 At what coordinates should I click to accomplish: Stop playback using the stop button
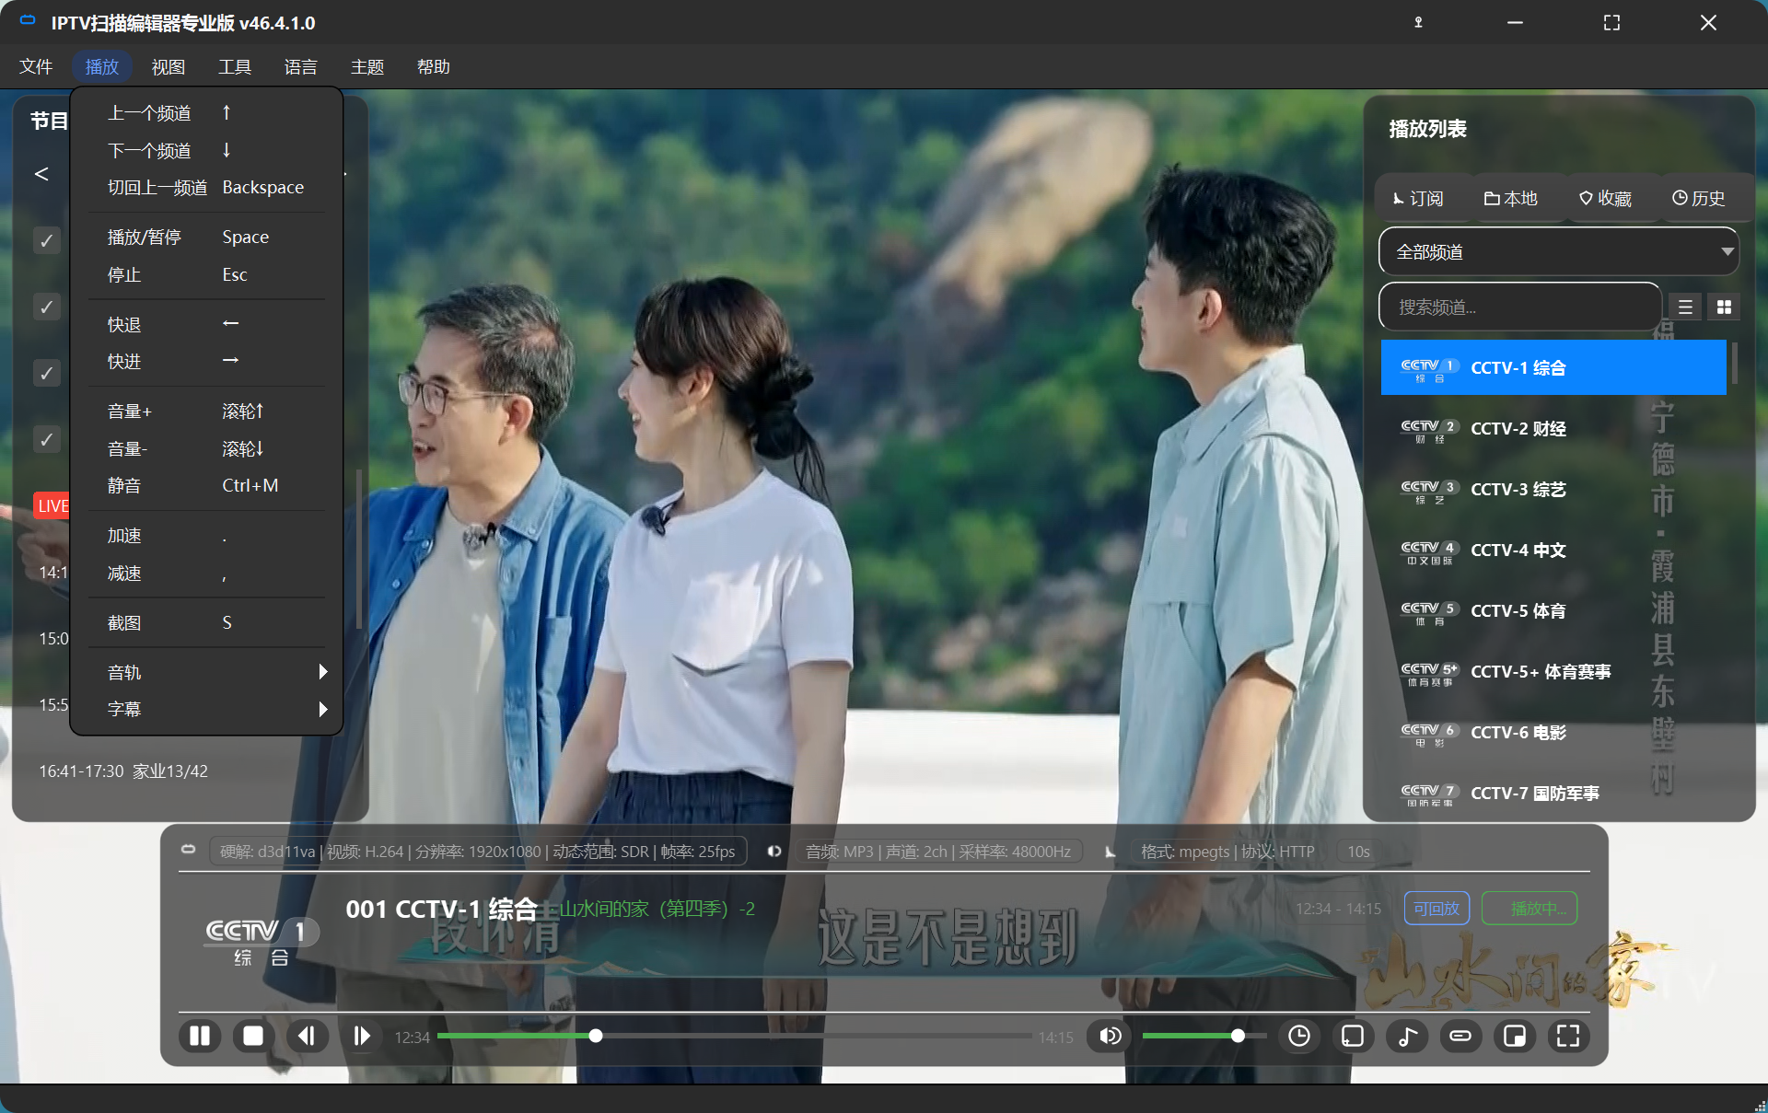[x=253, y=1037]
